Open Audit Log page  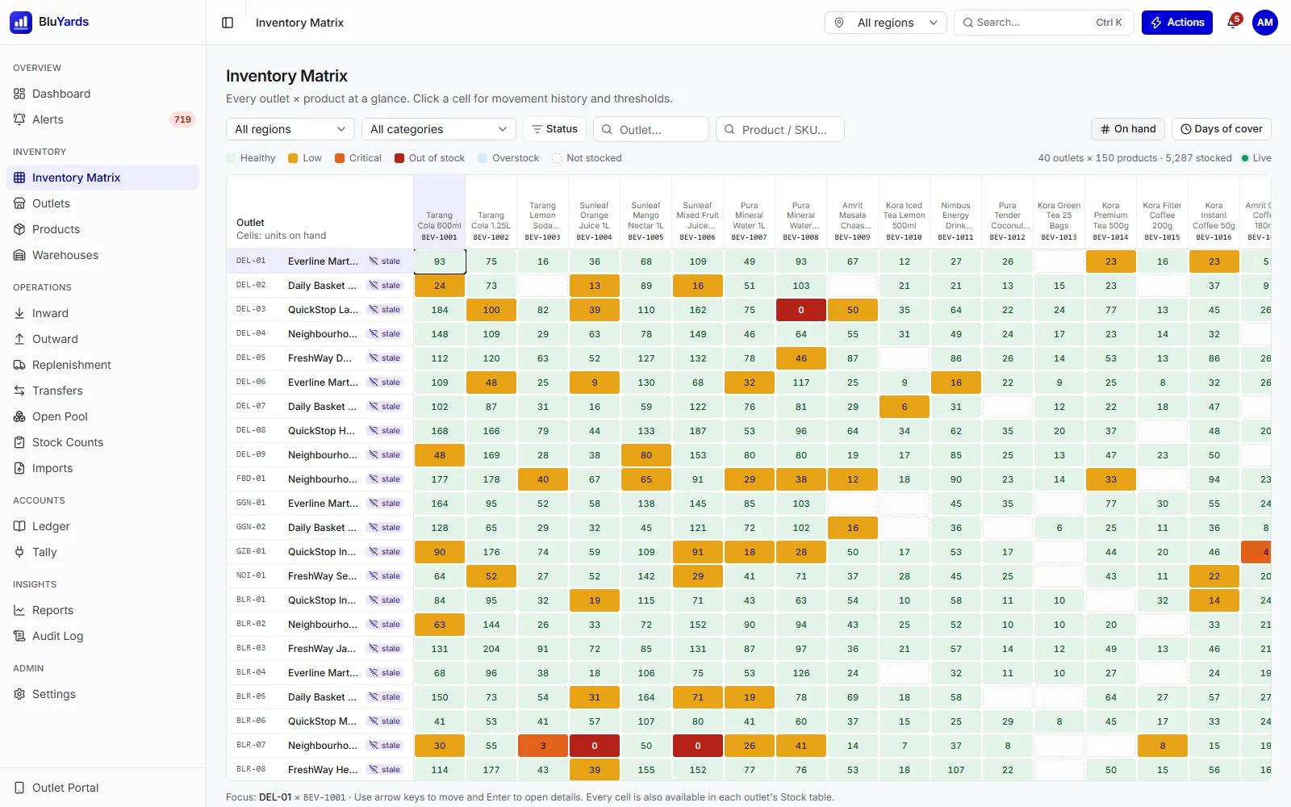point(102,636)
